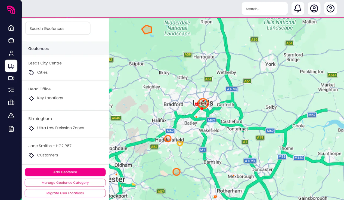The height and width of the screenshot is (200, 344).
Task: Click the Key Locations category label
Action: click(50, 98)
